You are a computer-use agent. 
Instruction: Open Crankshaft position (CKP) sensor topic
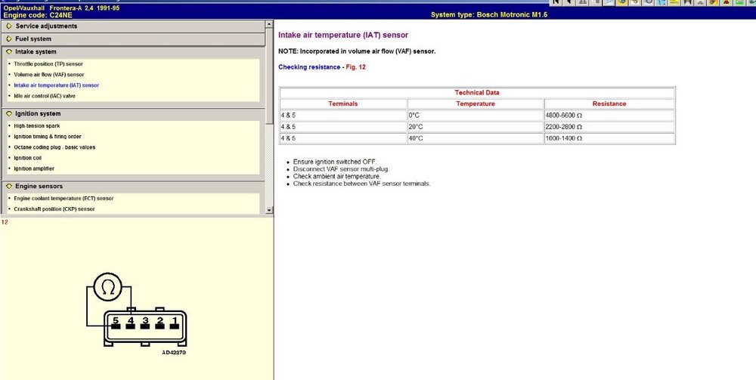click(x=54, y=209)
